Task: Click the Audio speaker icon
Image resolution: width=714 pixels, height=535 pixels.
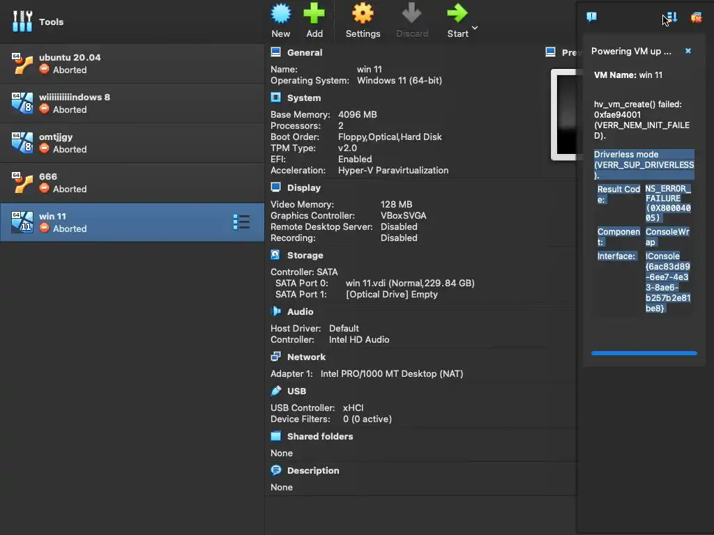Action: click(275, 311)
